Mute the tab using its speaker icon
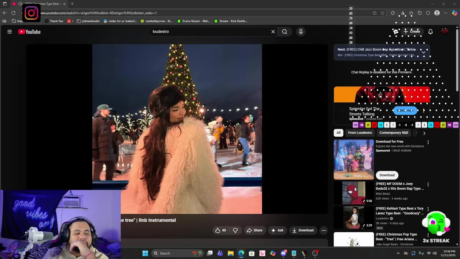The height and width of the screenshot is (259, 460). tap(20, 4)
